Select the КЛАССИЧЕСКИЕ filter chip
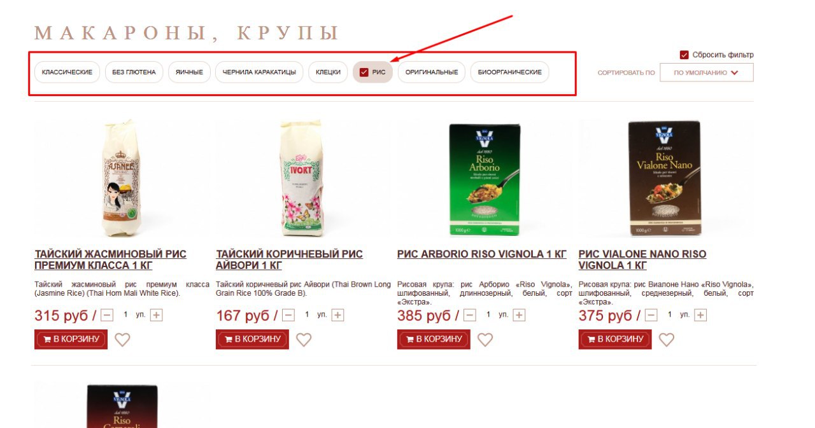The height and width of the screenshot is (428, 815). (x=67, y=72)
